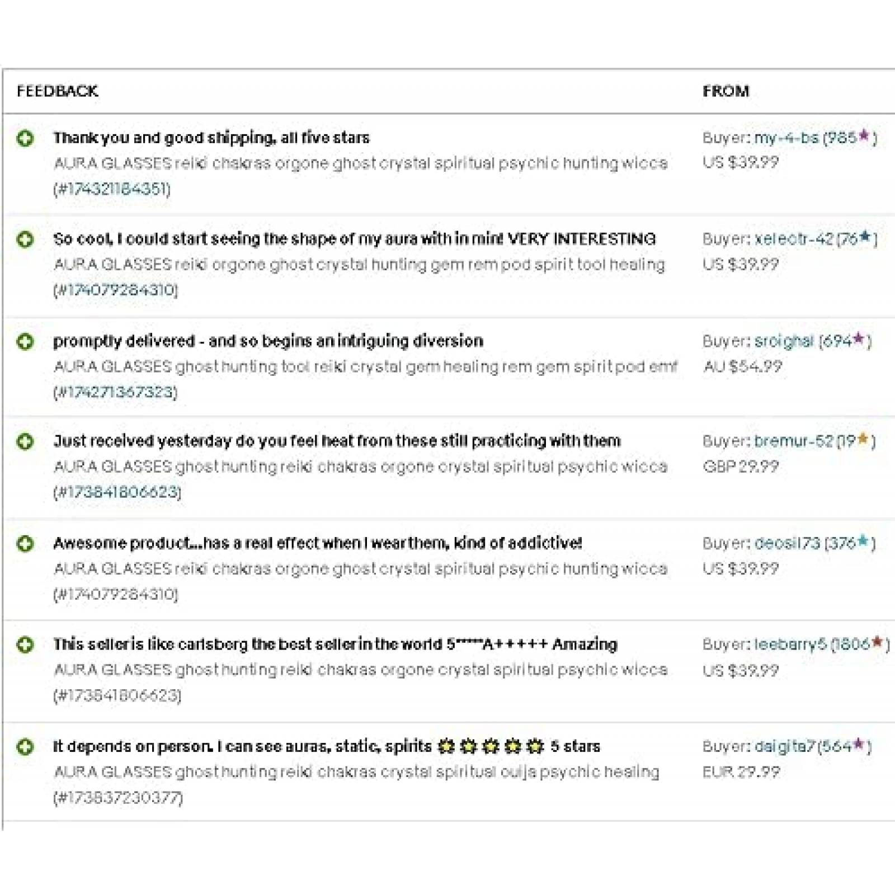This screenshot has height=895, width=895.
Task: Click the yellow star next to bremur-52's score
Action: click(863, 439)
